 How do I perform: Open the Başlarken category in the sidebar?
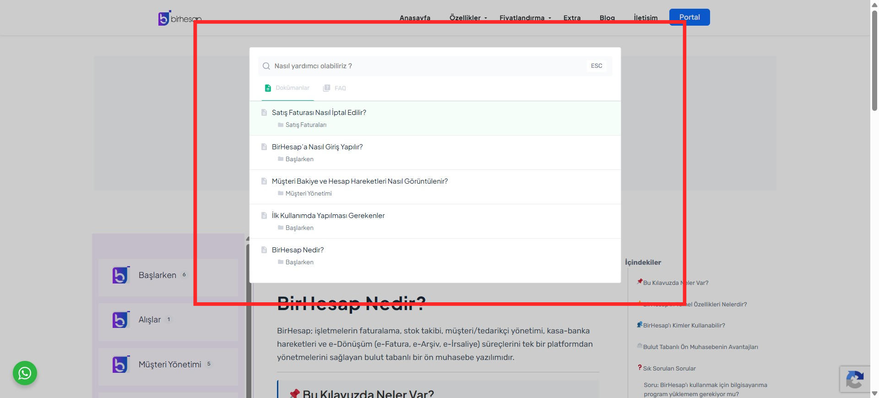coord(168,277)
